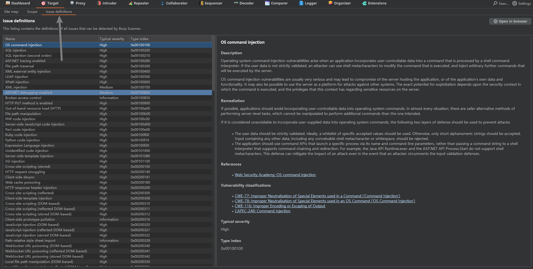Select Path-relative style sheet import row

(x=107, y=241)
